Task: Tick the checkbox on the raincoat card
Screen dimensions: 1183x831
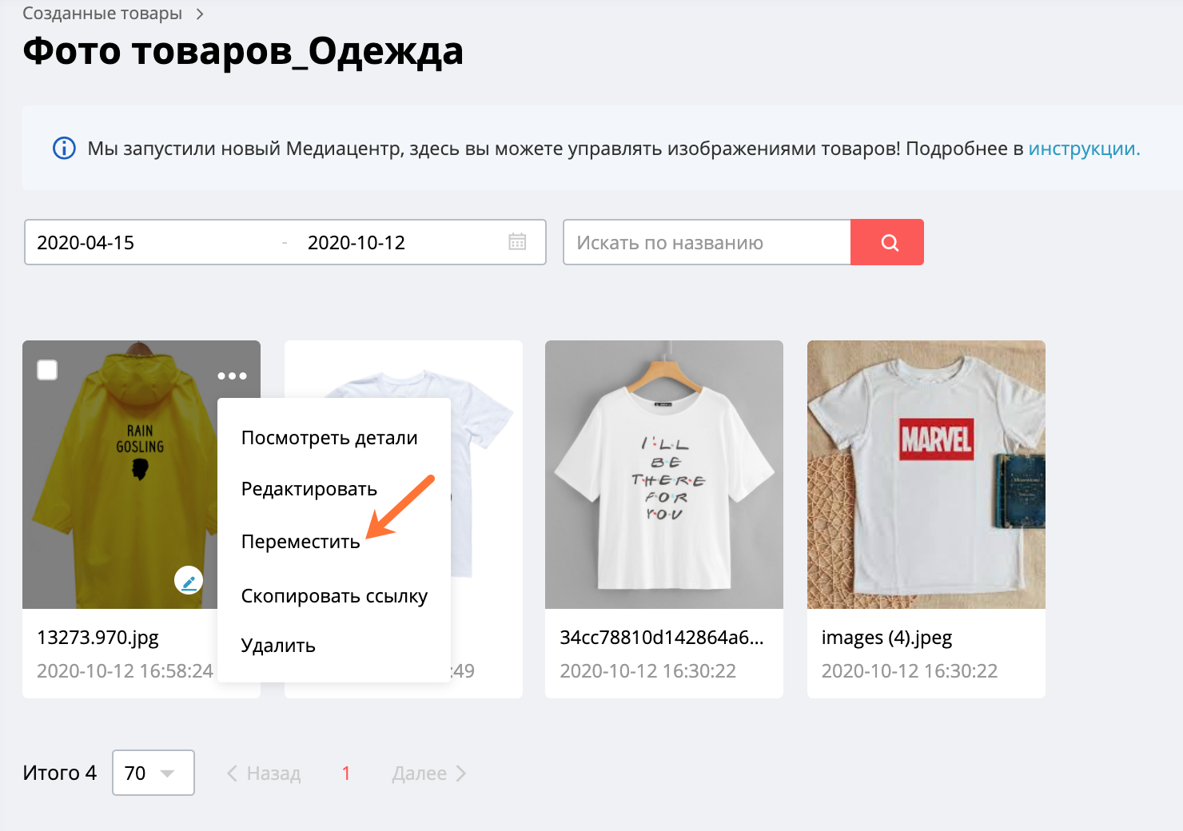Action: coord(47,370)
